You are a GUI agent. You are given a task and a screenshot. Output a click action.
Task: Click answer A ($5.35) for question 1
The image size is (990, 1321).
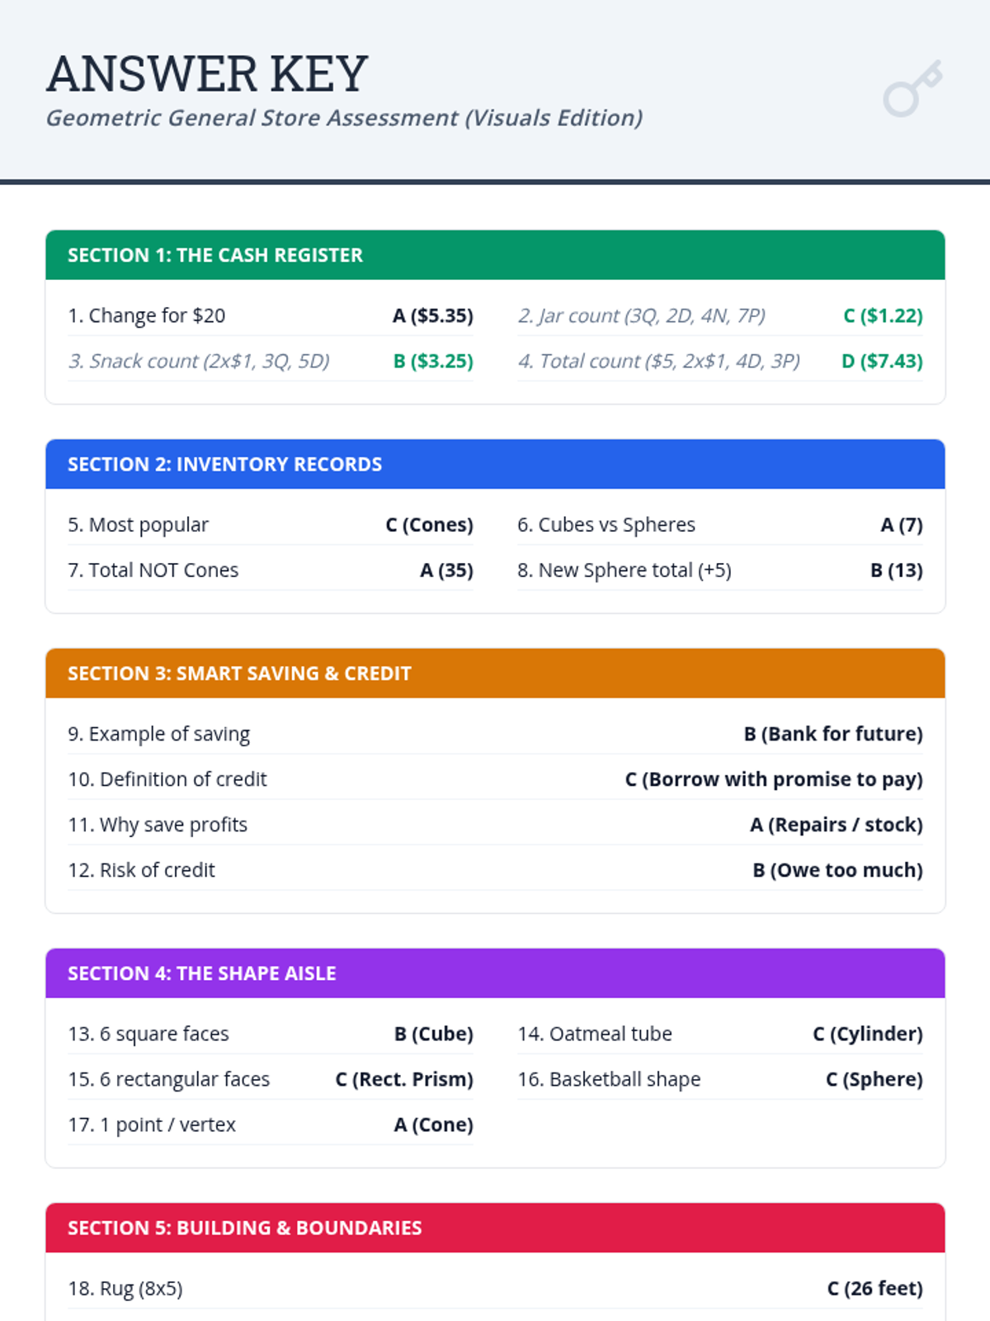click(x=432, y=315)
